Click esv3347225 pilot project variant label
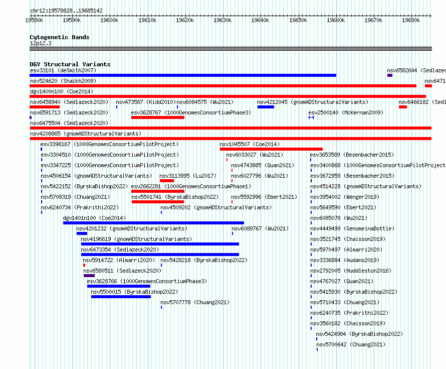 110,165
